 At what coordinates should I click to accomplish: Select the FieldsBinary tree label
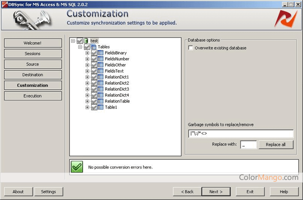[x=115, y=53]
